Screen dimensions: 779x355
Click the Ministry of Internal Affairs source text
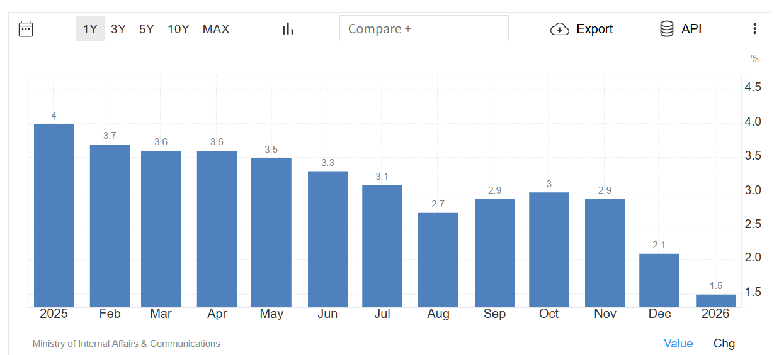point(127,344)
